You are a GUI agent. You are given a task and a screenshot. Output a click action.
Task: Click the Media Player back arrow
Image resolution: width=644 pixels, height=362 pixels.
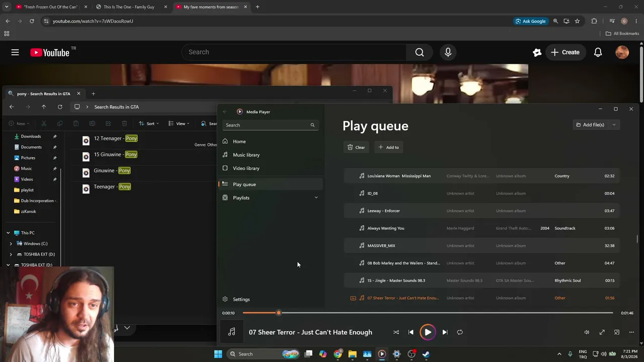[225, 112]
